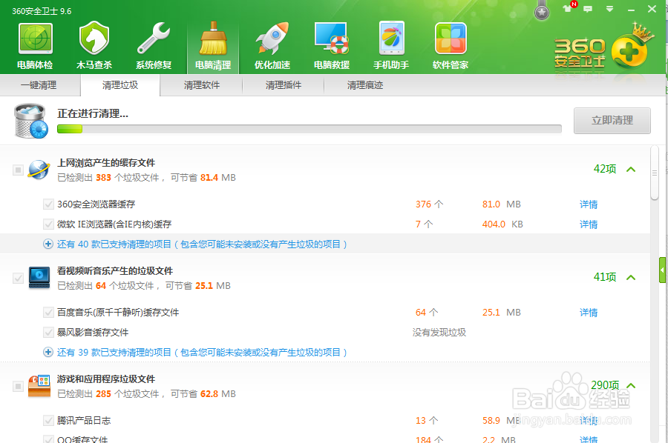This screenshot has height=443, width=668.
Task: Toggle 腾讯产品日志 checkbox
Action: click(x=48, y=421)
